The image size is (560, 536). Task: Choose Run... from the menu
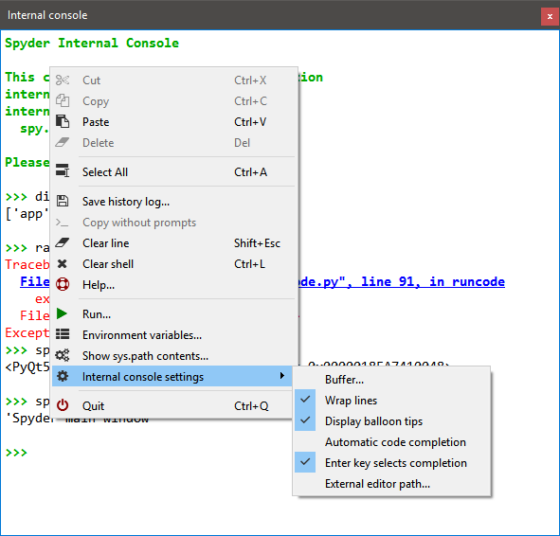pyautogui.click(x=173, y=314)
